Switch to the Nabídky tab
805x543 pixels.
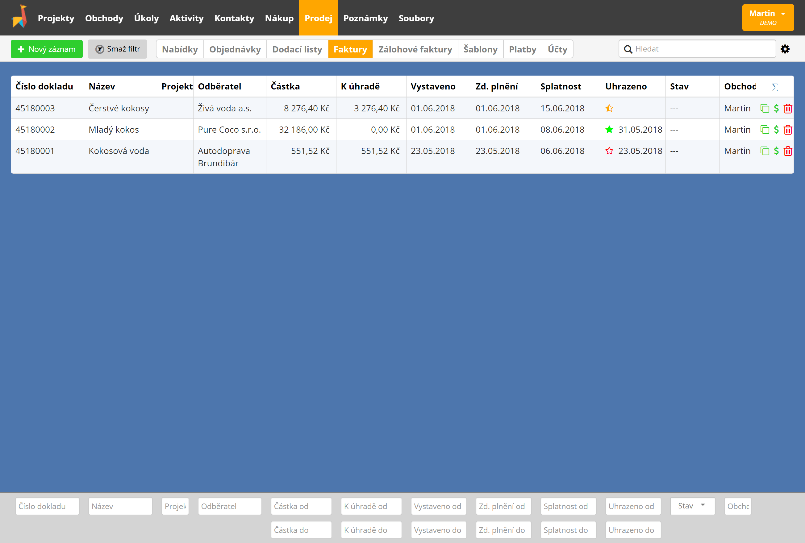tap(180, 49)
